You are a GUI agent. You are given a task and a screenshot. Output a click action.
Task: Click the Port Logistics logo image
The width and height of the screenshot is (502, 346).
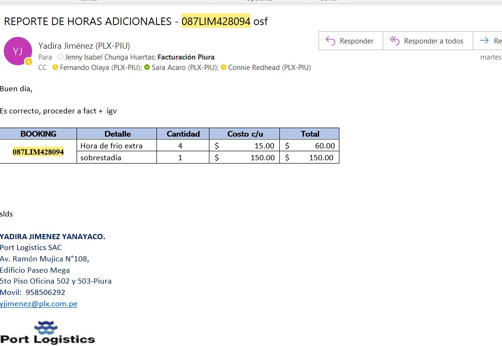47,333
